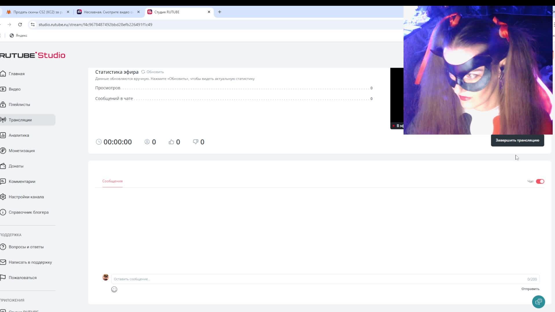Image resolution: width=555 pixels, height=312 pixels.
Task: Click the site settings icon in address bar
Action: click(33, 25)
